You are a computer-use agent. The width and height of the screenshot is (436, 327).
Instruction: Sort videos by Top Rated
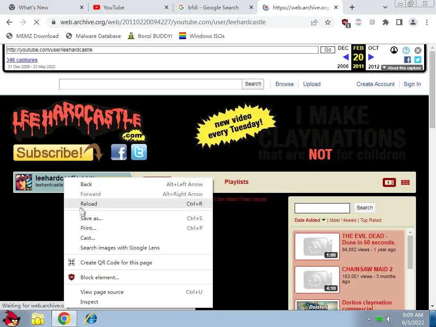pyautogui.click(x=371, y=220)
